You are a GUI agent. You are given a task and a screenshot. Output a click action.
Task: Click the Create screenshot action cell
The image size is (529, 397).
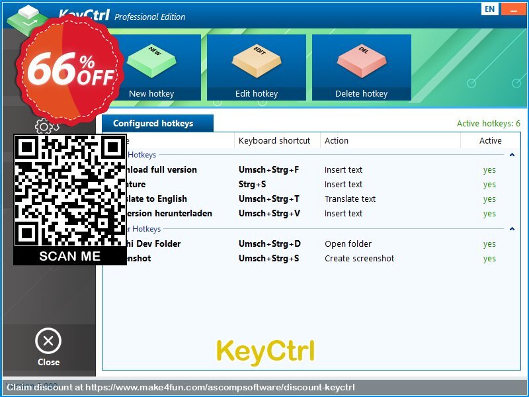pyautogui.click(x=359, y=258)
